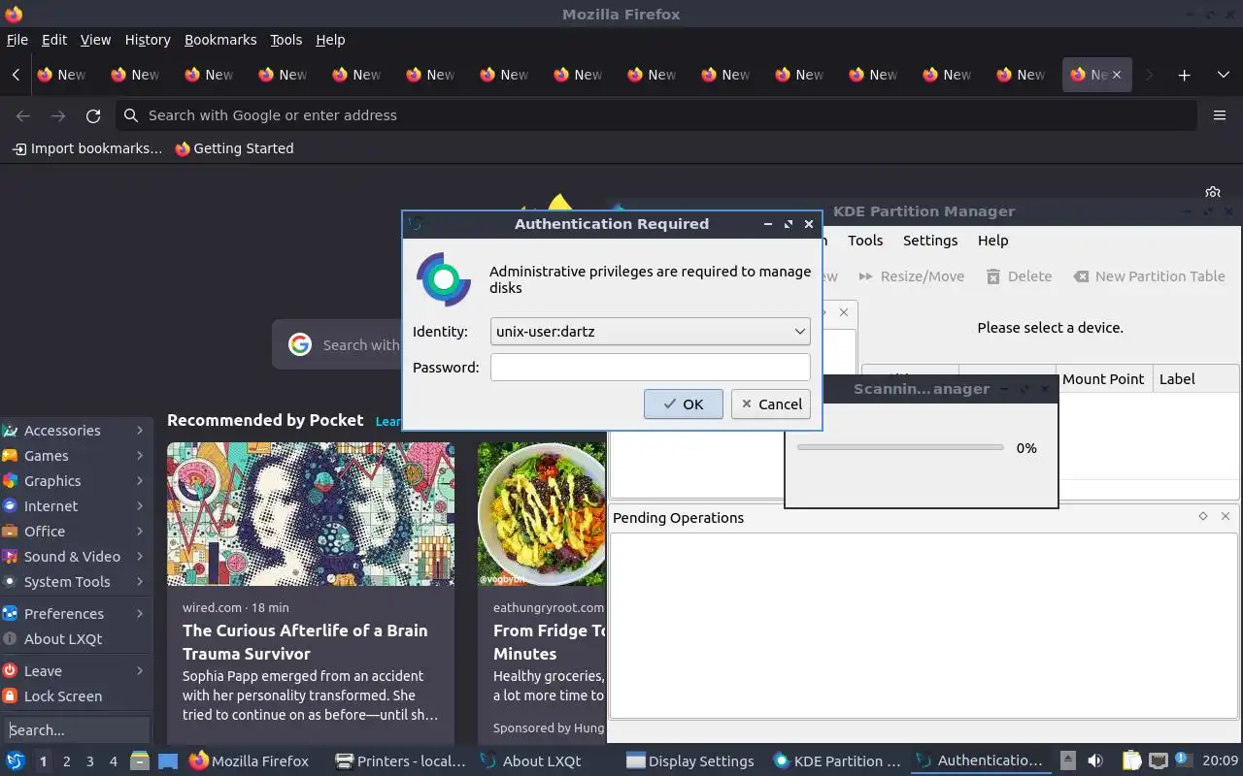Open the clipboard manager tray icon

(x=1132, y=760)
